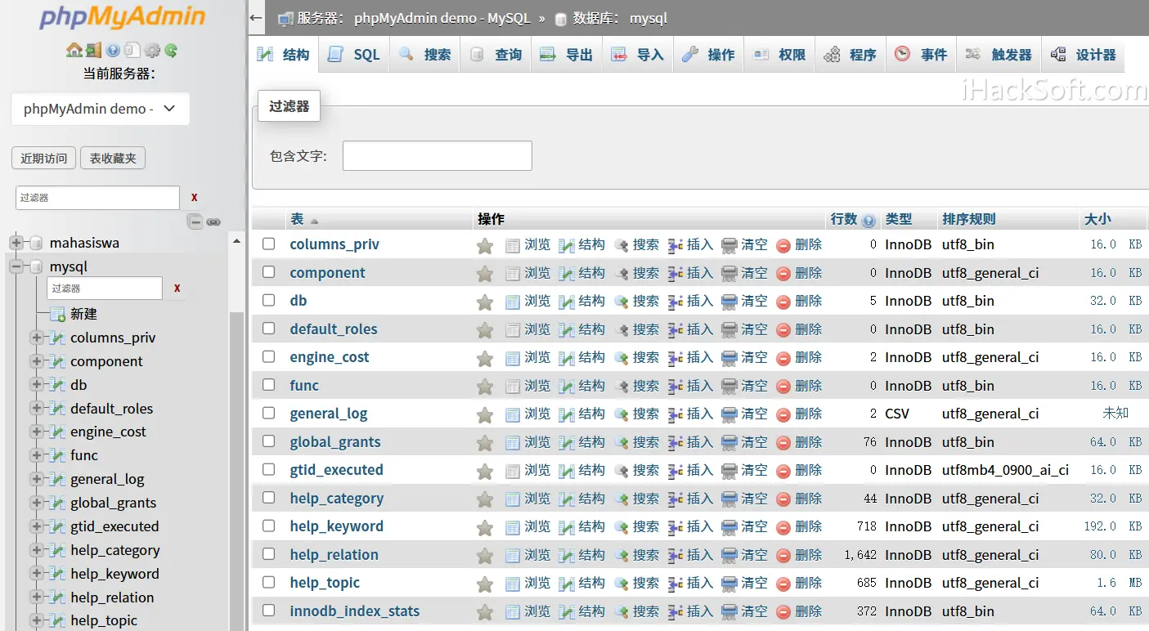Check the columns_priv table checkbox

(268, 244)
